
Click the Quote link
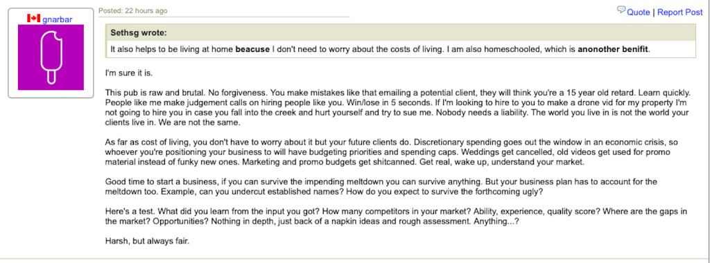(639, 12)
